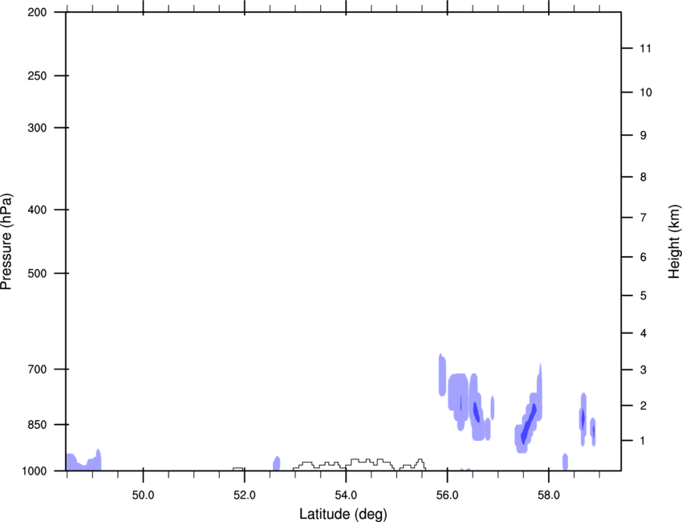Click the height label 5
This screenshot has height=522, width=682.
click(643, 296)
